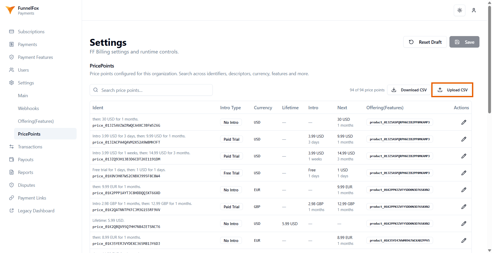Open Payouts page
The height and width of the screenshot is (253, 492).
click(26, 159)
